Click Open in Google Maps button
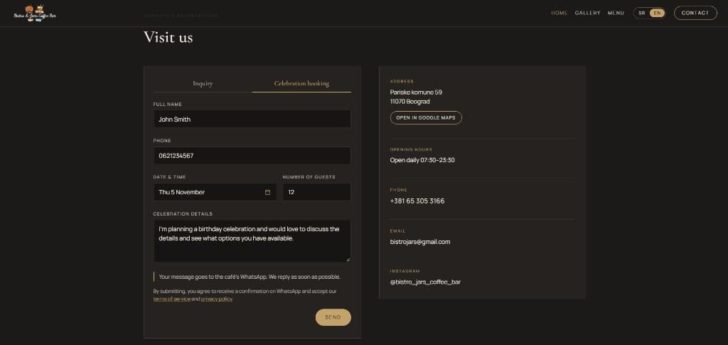The width and height of the screenshot is (728, 345). 426,118
